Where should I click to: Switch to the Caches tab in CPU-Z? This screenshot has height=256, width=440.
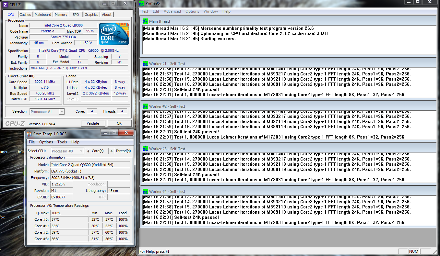point(25,15)
